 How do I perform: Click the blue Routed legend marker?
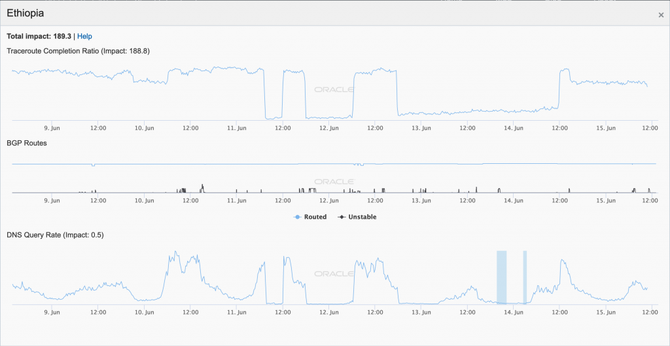click(298, 217)
